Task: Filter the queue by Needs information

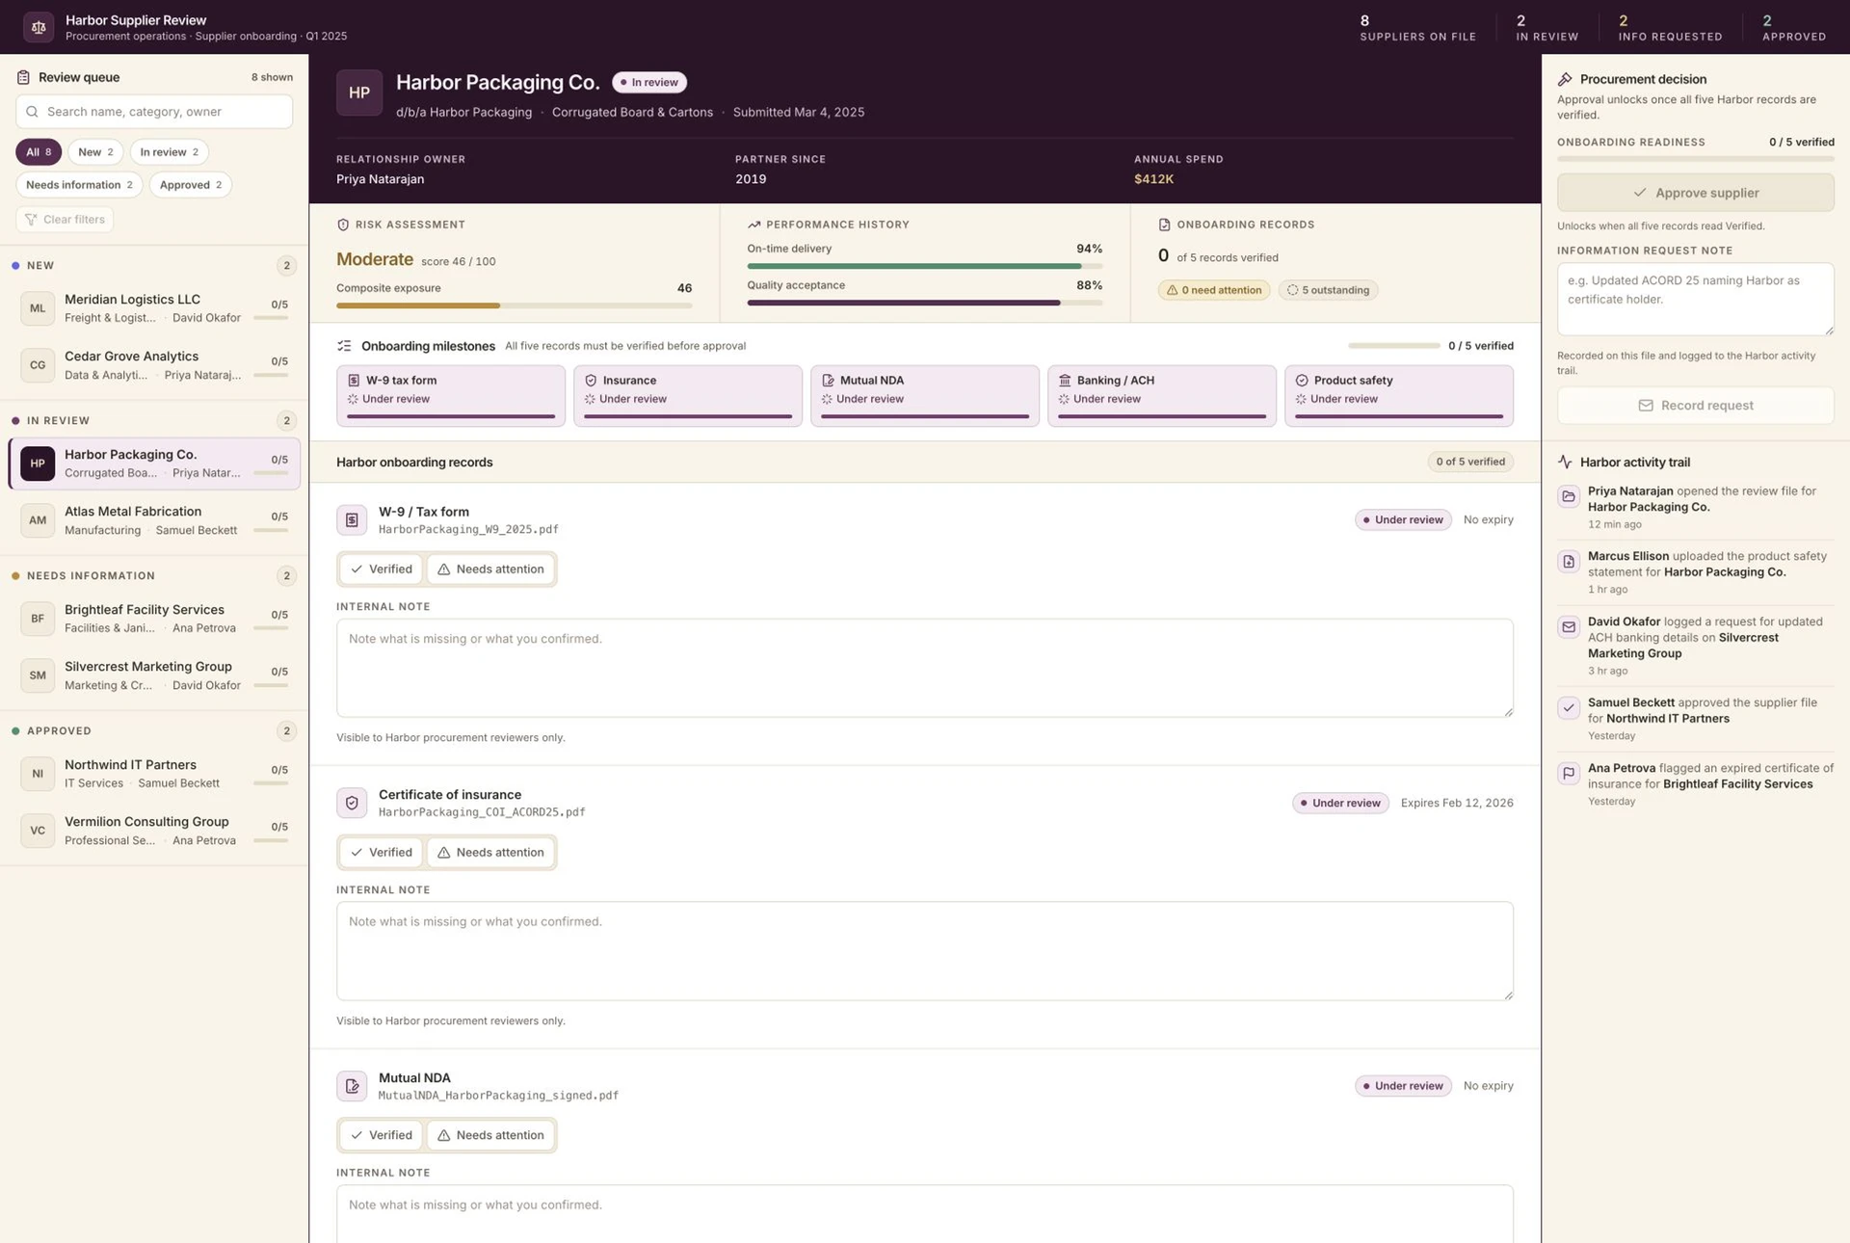Action: click(x=79, y=185)
